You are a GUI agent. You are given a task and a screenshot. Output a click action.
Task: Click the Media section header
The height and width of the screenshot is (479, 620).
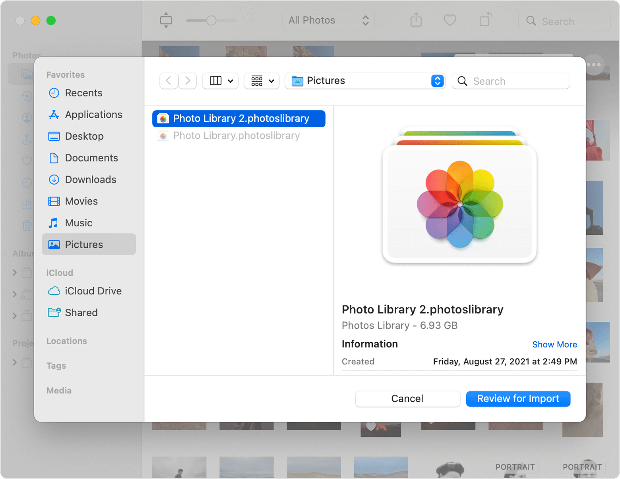tap(59, 390)
